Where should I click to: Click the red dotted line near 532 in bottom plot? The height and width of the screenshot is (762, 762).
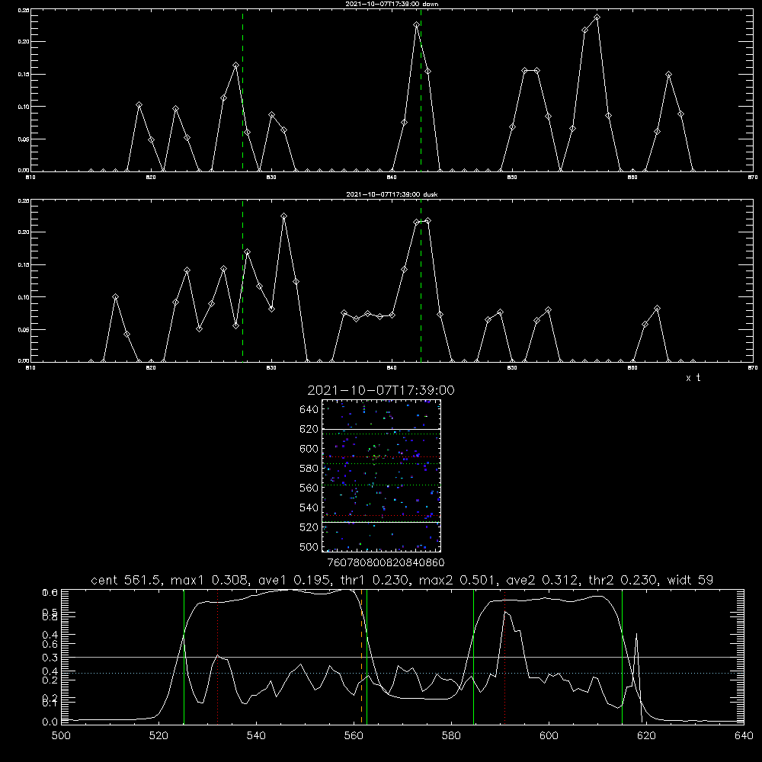click(217, 656)
